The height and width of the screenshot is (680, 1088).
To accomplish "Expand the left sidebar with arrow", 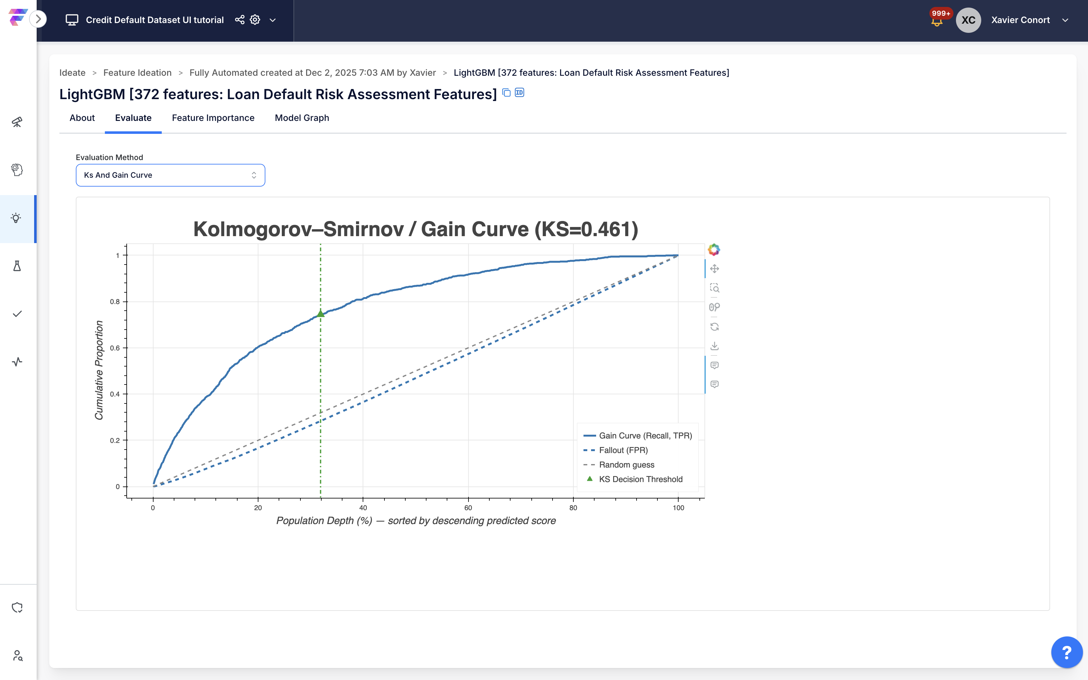I will pos(38,19).
